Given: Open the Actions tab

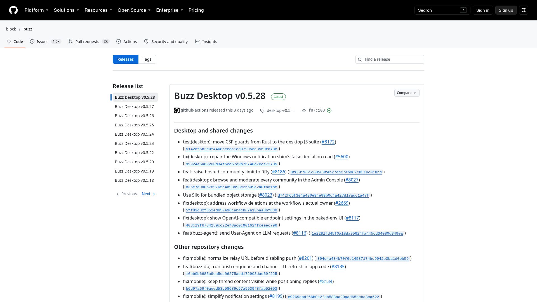Looking at the screenshot, I should point(127,42).
